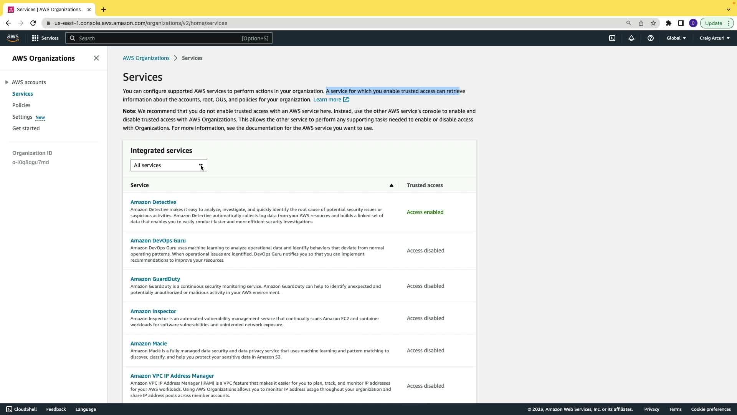Sort by the Service column header
Screen dimensions: 737x415
point(140,185)
